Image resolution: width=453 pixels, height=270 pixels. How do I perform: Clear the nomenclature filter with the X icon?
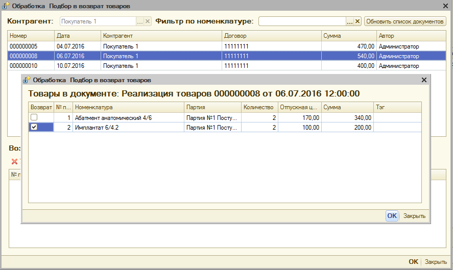(357, 21)
